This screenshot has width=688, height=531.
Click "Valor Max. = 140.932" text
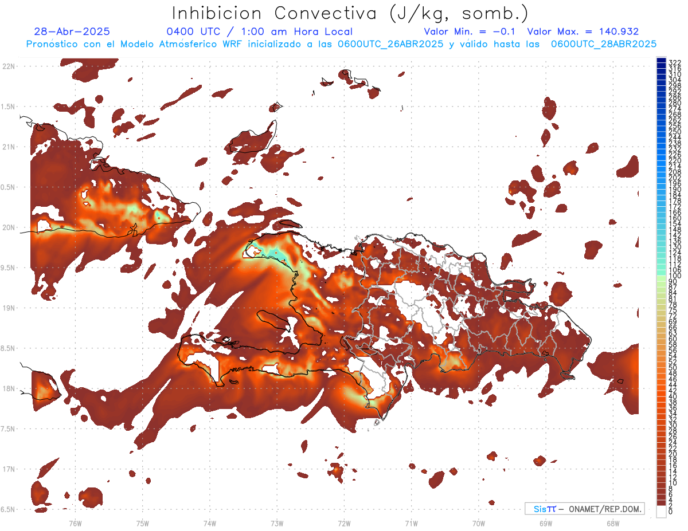pyautogui.click(x=583, y=32)
